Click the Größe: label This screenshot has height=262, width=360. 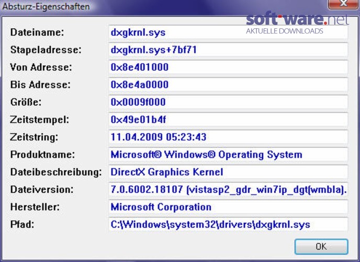point(26,102)
